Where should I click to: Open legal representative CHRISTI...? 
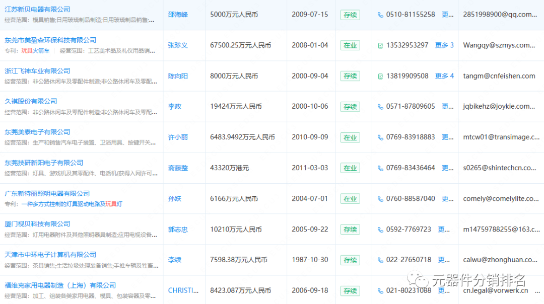click(183, 290)
